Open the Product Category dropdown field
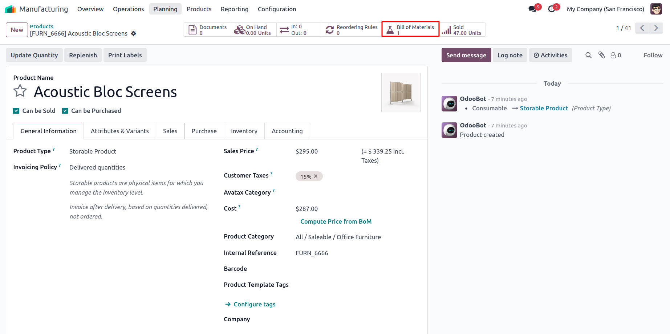This screenshot has width=670, height=334. point(356,237)
